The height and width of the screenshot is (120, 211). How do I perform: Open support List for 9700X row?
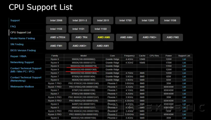(184, 76)
